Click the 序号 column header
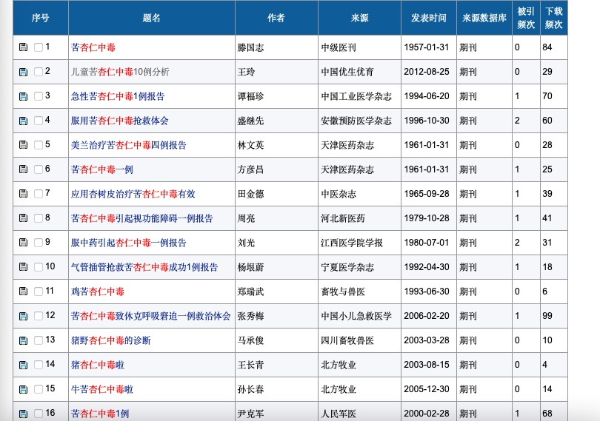600x421 pixels. coord(41,18)
